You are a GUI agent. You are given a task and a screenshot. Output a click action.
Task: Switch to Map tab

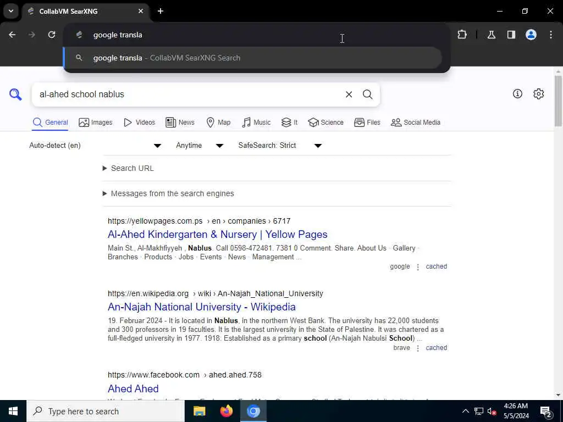click(x=218, y=123)
